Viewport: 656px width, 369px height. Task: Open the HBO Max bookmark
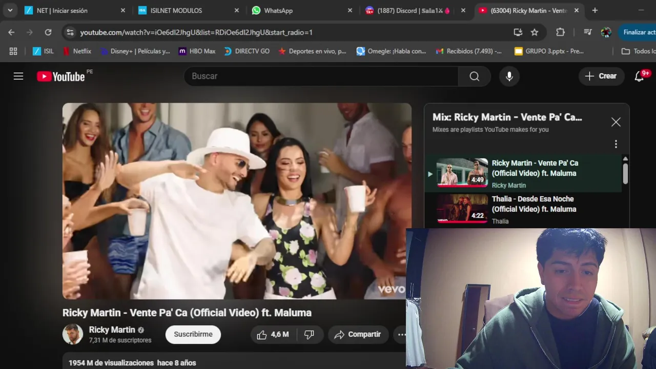pyautogui.click(x=197, y=51)
